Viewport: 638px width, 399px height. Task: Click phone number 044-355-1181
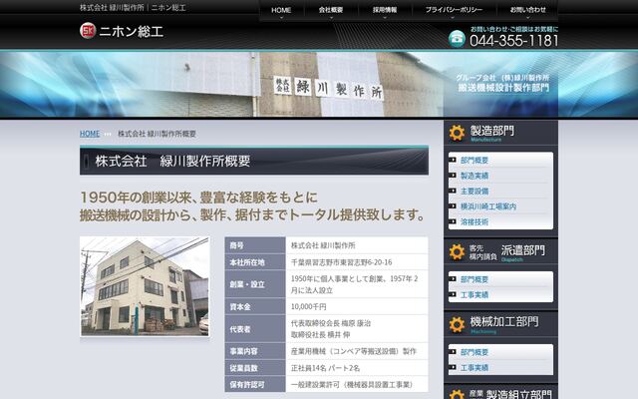point(514,41)
